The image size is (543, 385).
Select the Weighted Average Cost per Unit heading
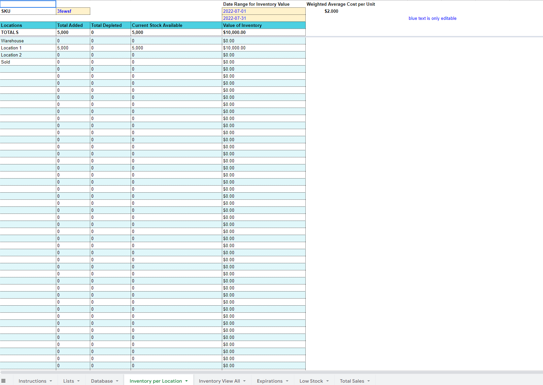tap(341, 4)
